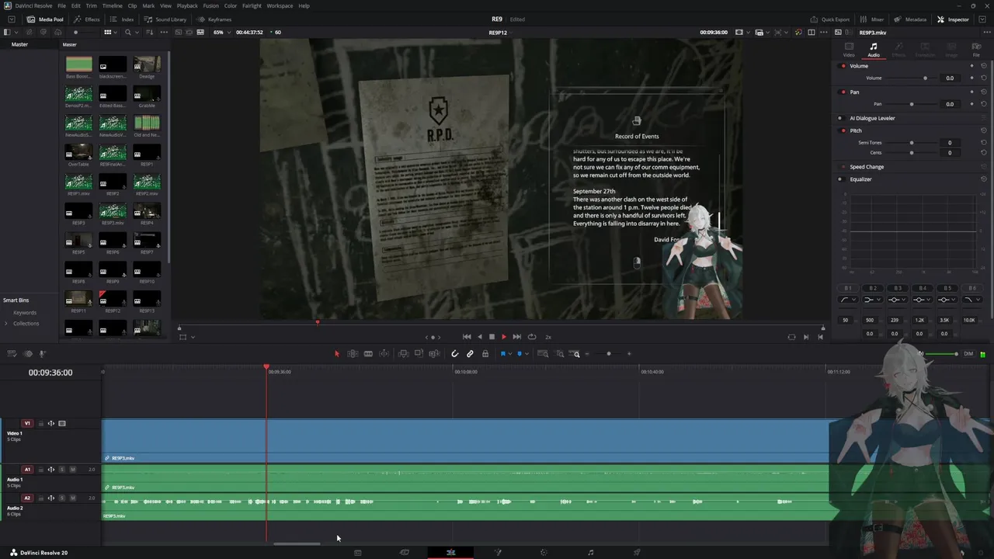Toggle the Pitch section enable switch

pyautogui.click(x=843, y=130)
